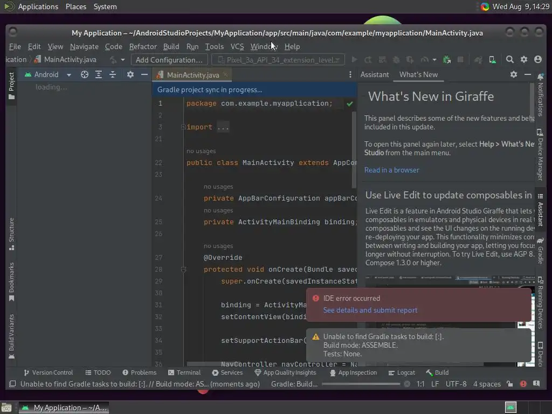Open the VCS menu
Screen dimensions: 552x414
pyautogui.click(x=237, y=46)
